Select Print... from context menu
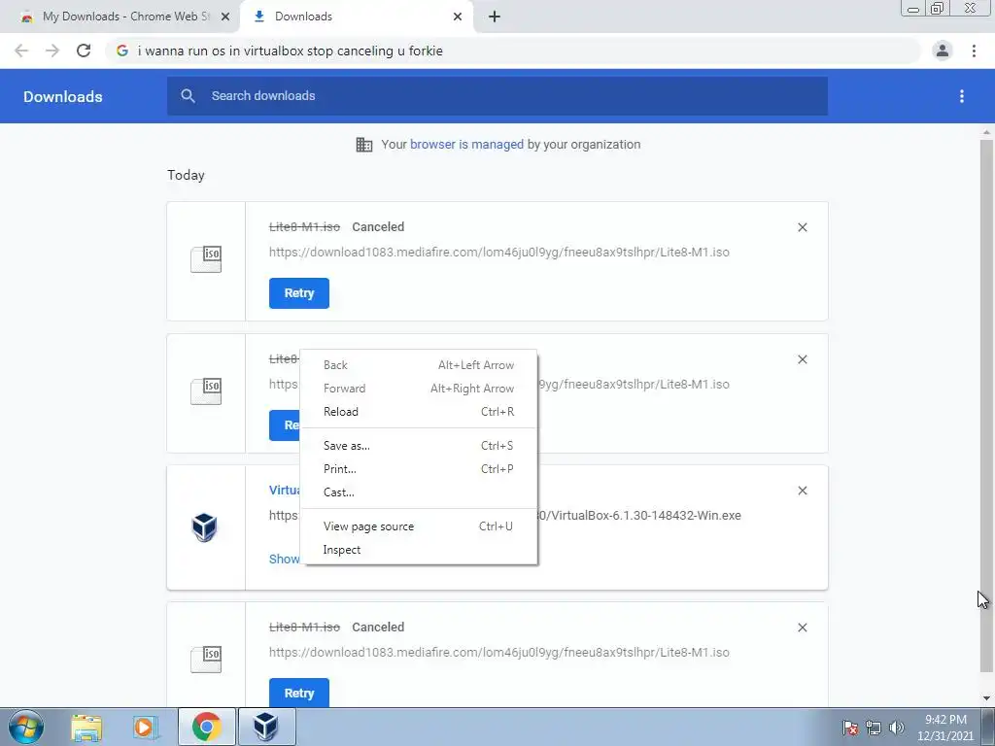 (x=419, y=469)
